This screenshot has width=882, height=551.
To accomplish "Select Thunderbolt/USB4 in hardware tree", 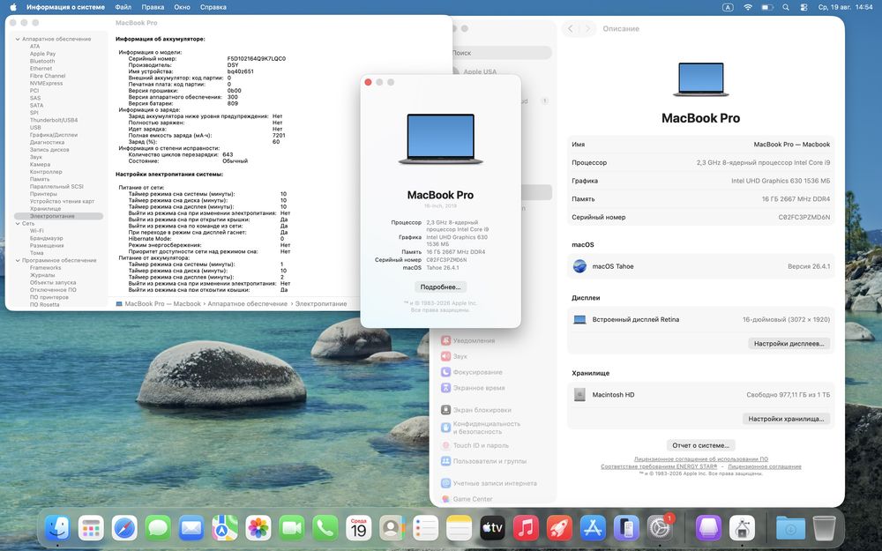I will coord(54,120).
